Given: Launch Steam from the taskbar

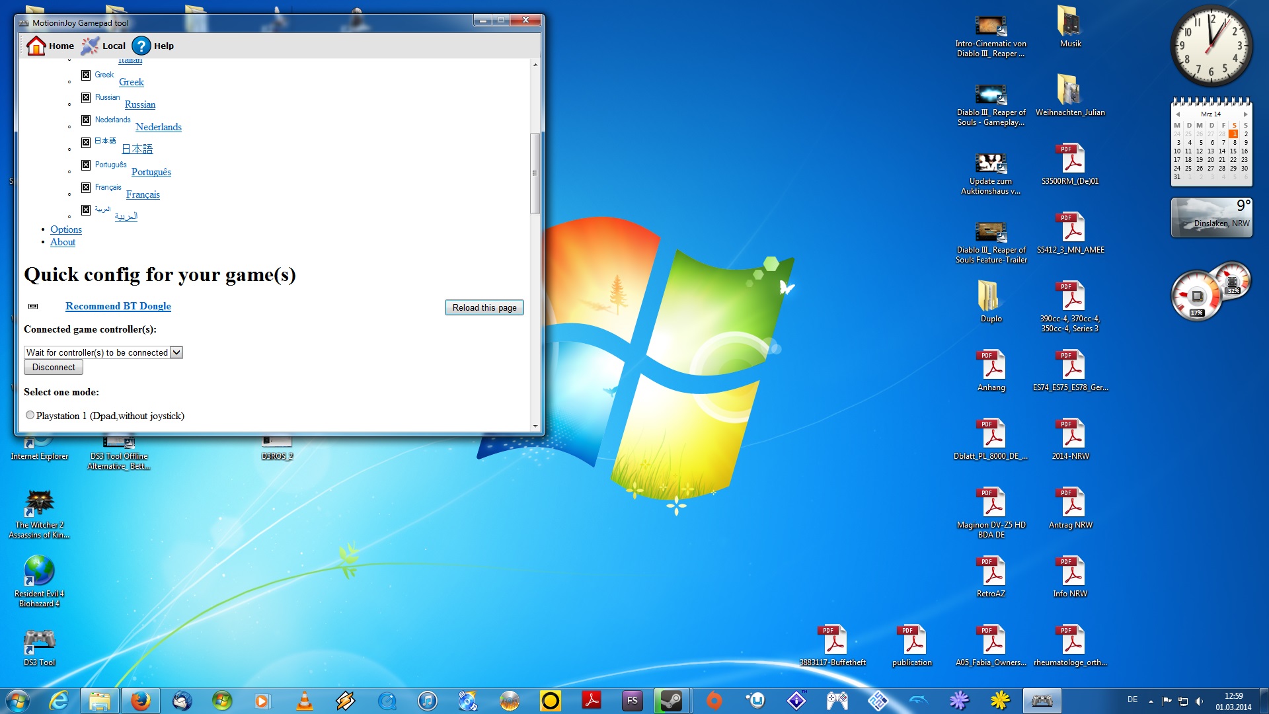Looking at the screenshot, I should (x=672, y=701).
